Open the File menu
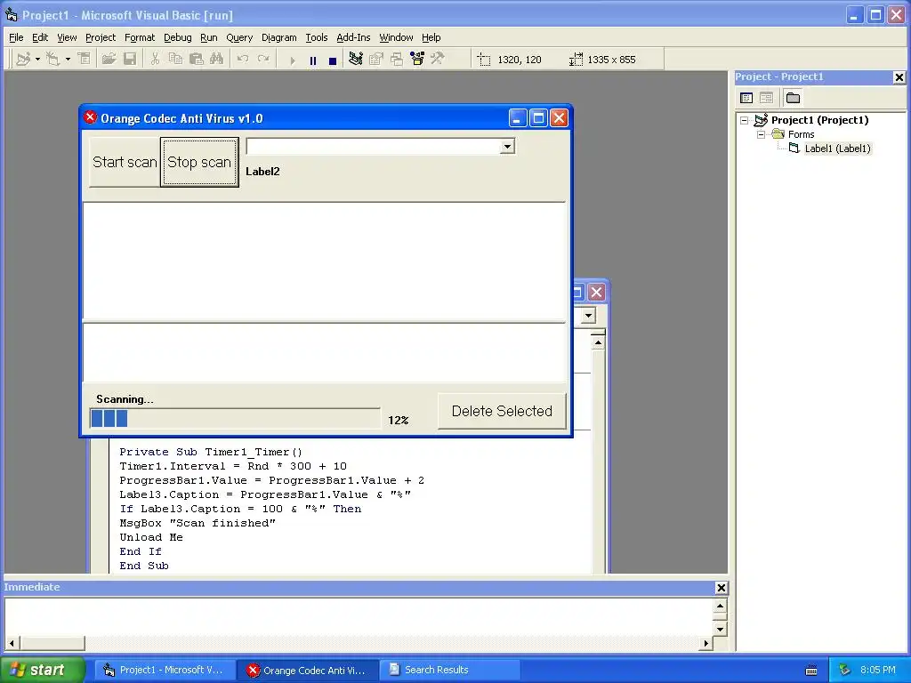Viewport: 911px width, 683px height. point(16,37)
